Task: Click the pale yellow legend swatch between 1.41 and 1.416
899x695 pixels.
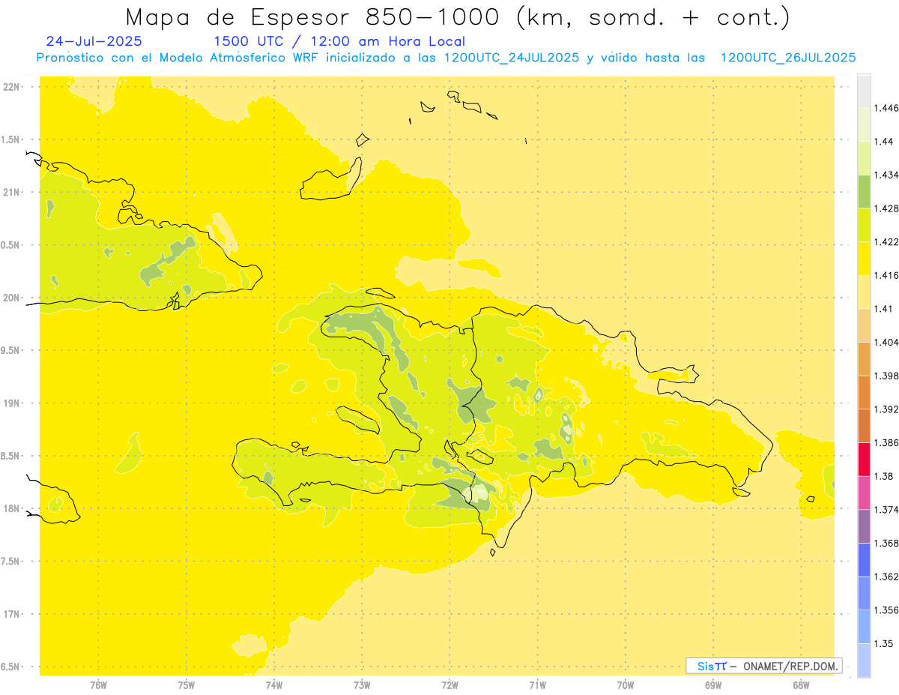Action: (x=865, y=292)
